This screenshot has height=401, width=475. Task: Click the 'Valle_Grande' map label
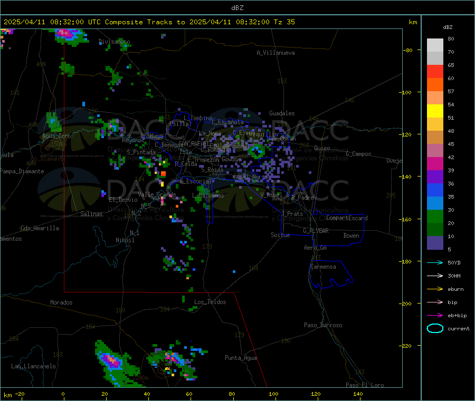(157, 194)
